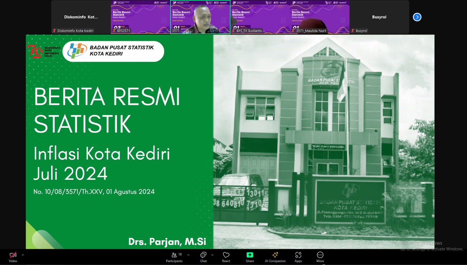
Task: Click the muted mic icon beside Busyrol
Action: coord(353,31)
